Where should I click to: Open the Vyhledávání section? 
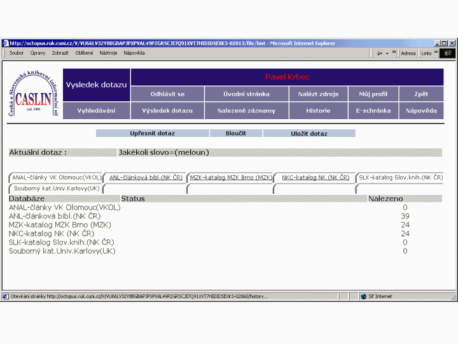click(97, 111)
